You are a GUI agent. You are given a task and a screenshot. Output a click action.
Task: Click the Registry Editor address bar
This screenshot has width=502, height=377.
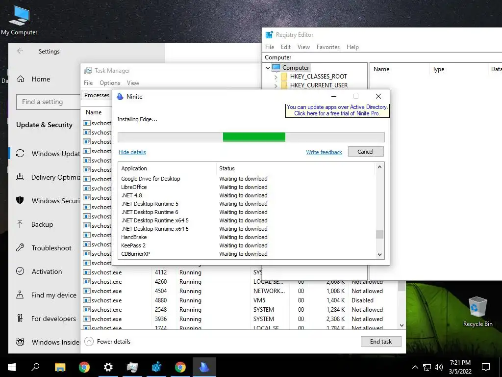(382, 57)
